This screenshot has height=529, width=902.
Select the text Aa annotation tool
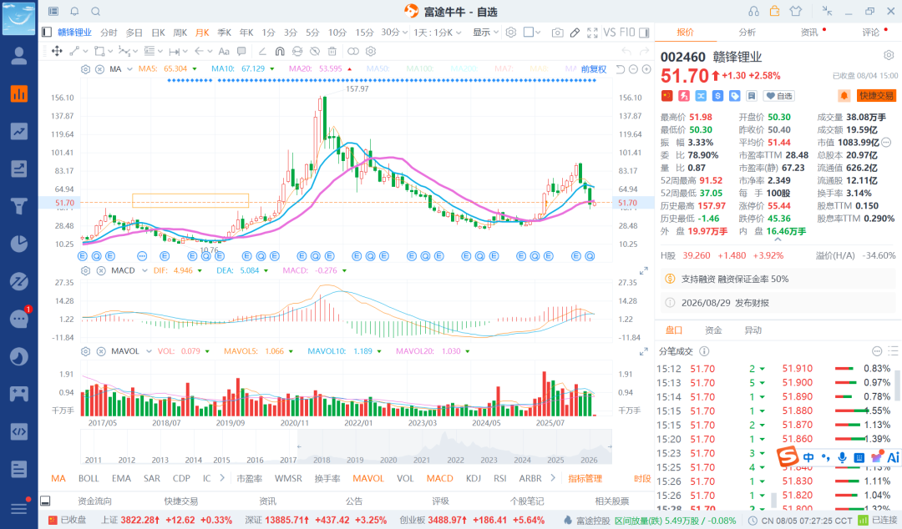(x=225, y=51)
